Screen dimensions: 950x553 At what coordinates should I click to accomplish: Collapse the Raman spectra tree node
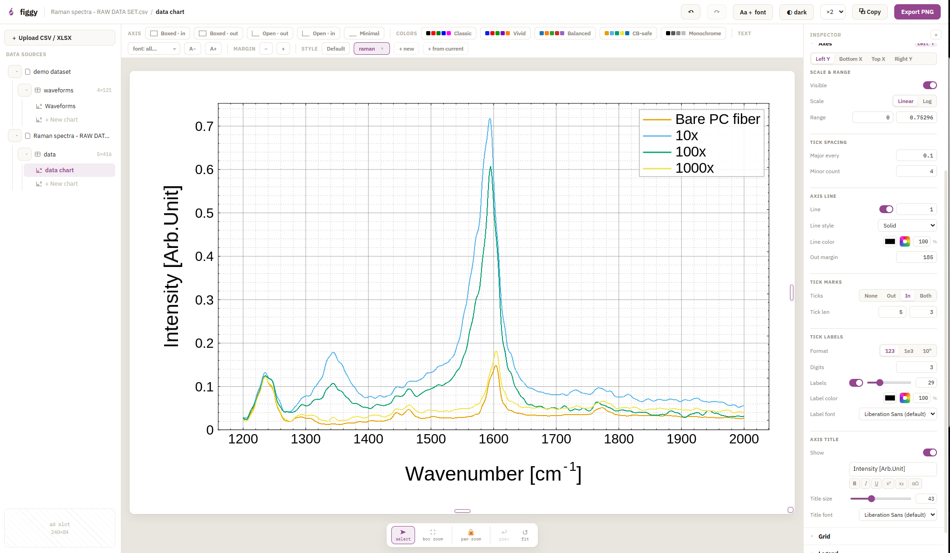15,136
